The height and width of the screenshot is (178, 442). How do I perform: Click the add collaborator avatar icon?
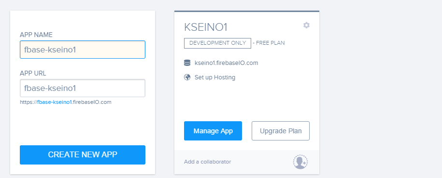tap(300, 162)
